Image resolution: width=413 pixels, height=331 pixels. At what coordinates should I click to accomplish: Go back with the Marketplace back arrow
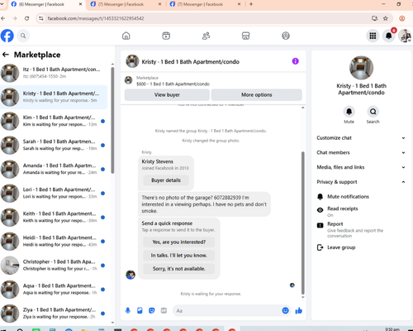tap(6, 55)
